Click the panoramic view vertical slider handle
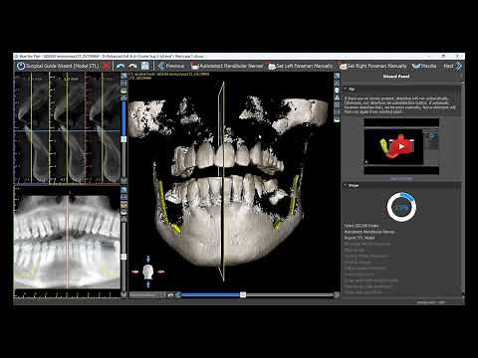 123,257
